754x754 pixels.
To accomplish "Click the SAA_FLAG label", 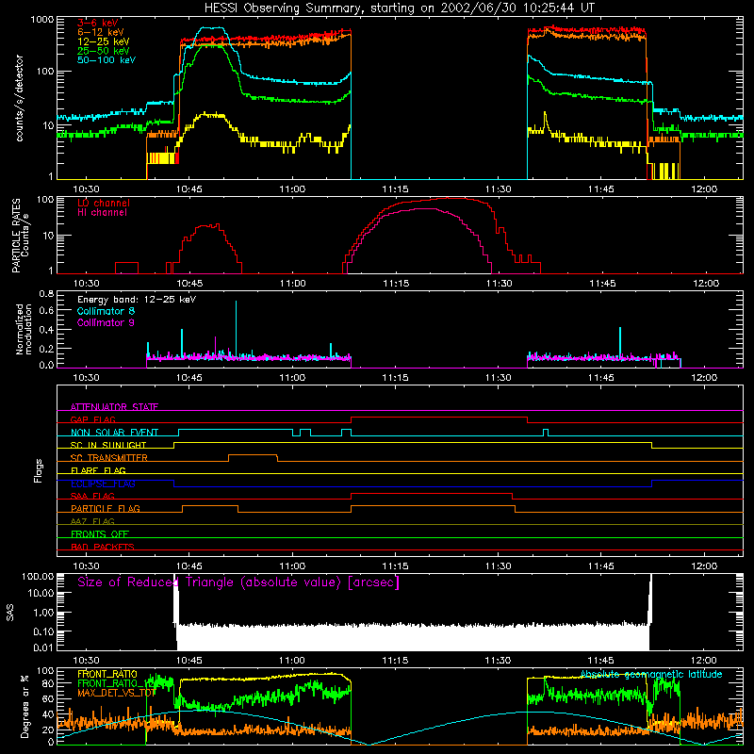I will tap(92, 496).
